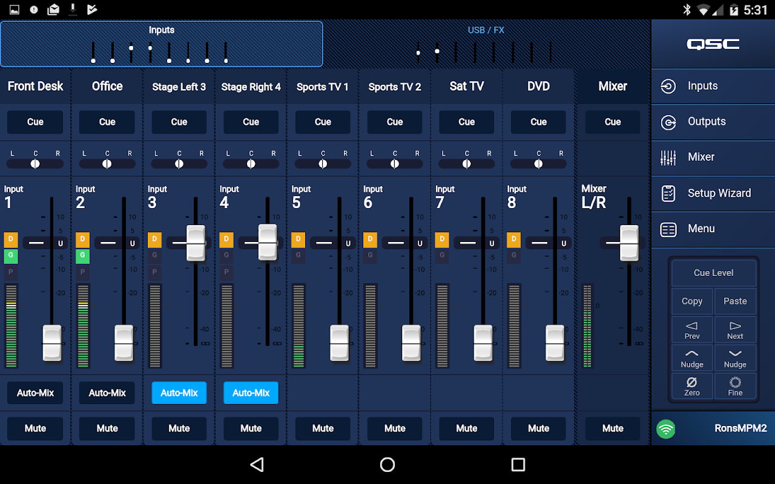
Task: Click the P indicator on Input 1
Action: (10, 273)
